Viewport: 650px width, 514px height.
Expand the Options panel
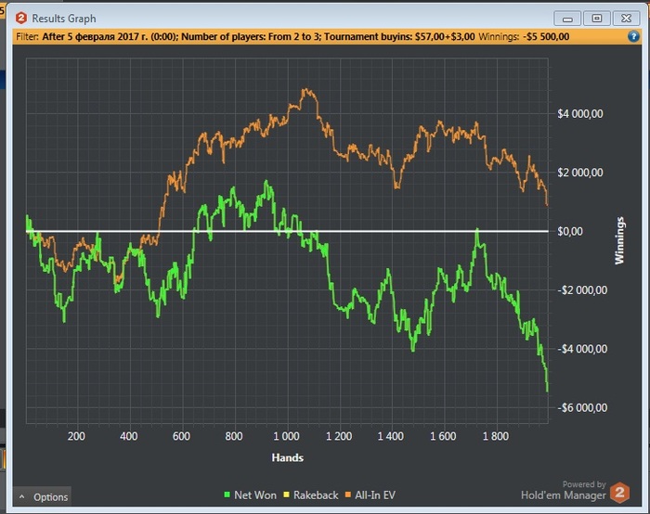[x=43, y=496]
